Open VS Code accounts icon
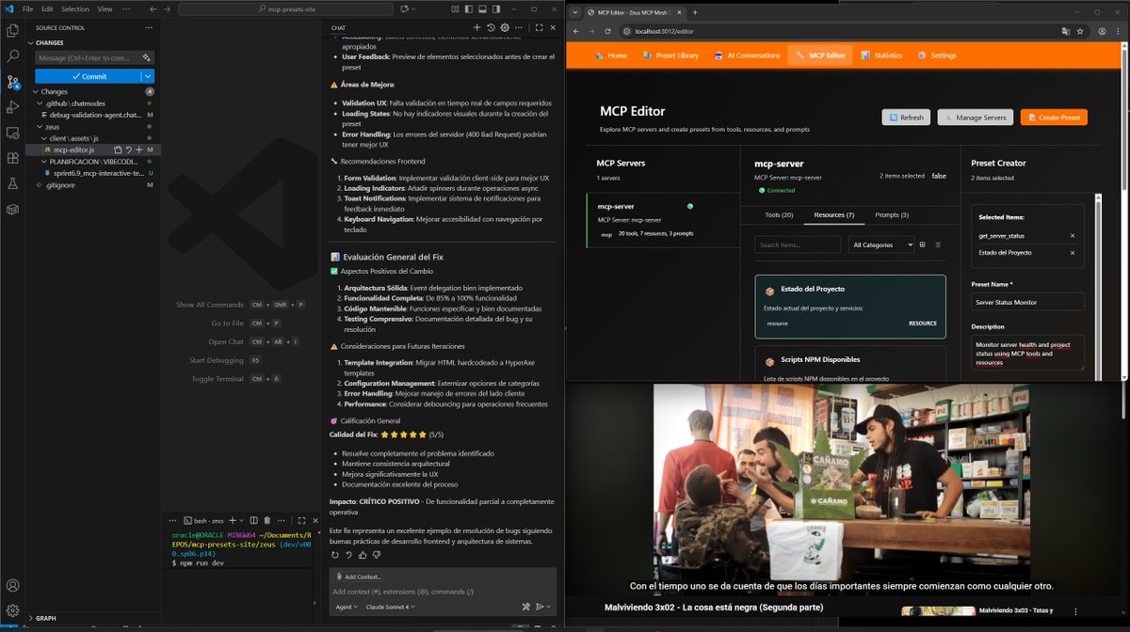This screenshot has width=1130, height=632. pos(13,584)
